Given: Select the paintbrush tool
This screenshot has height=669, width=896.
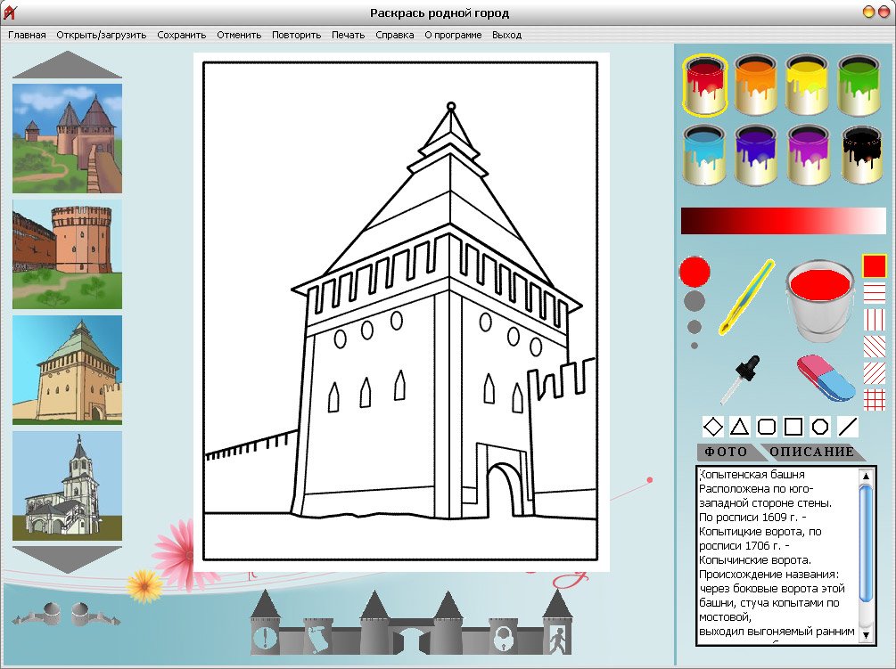Looking at the screenshot, I should pos(746,297).
